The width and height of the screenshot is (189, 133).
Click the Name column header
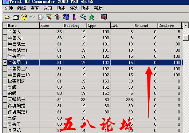coord(23,25)
